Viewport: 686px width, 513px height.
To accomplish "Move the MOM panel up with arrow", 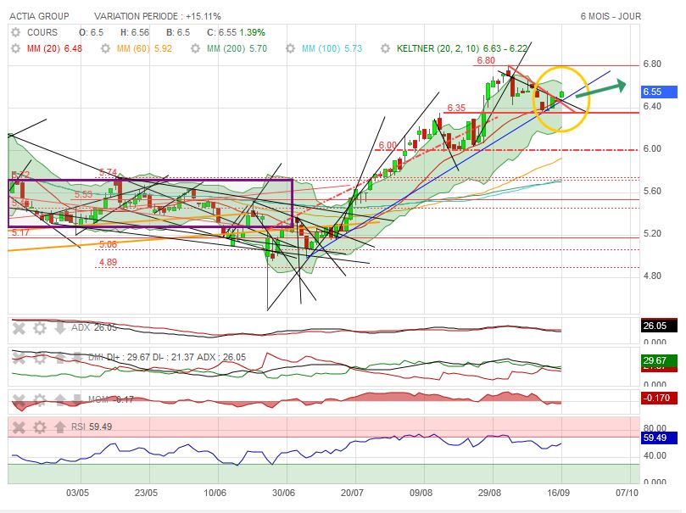I will point(60,399).
